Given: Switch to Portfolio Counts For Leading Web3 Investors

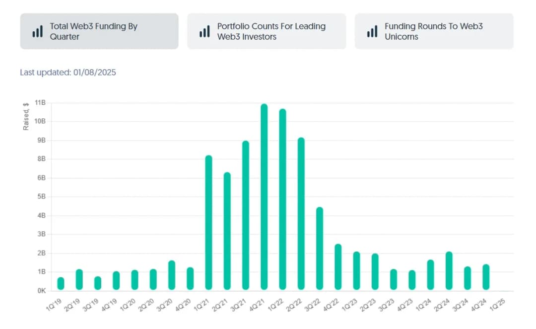Looking at the screenshot, I should click(267, 31).
